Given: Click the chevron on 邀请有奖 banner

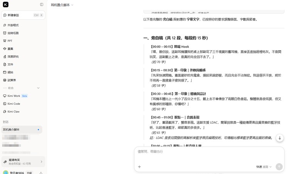Looking at the screenshot, I should click(41, 162).
